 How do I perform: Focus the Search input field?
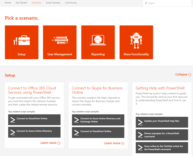point(168,3)
